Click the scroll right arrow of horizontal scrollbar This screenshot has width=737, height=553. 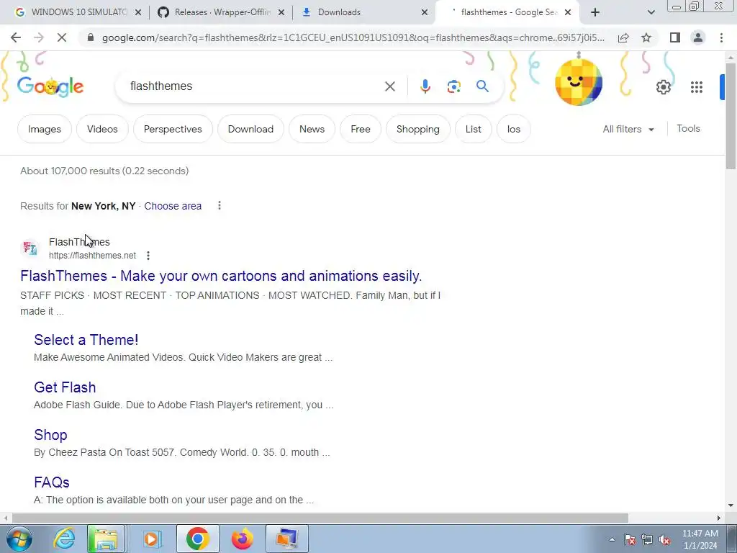[x=719, y=518]
